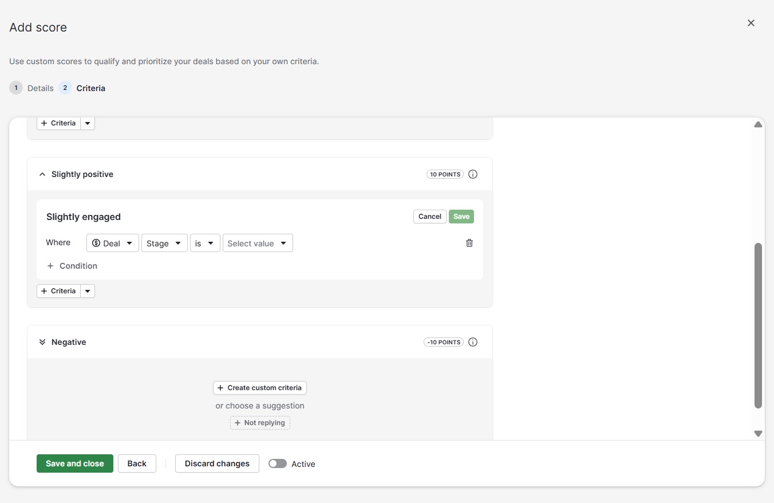774x503 pixels.
Task: Click the scrollbar up arrow
Action: pyautogui.click(x=758, y=124)
